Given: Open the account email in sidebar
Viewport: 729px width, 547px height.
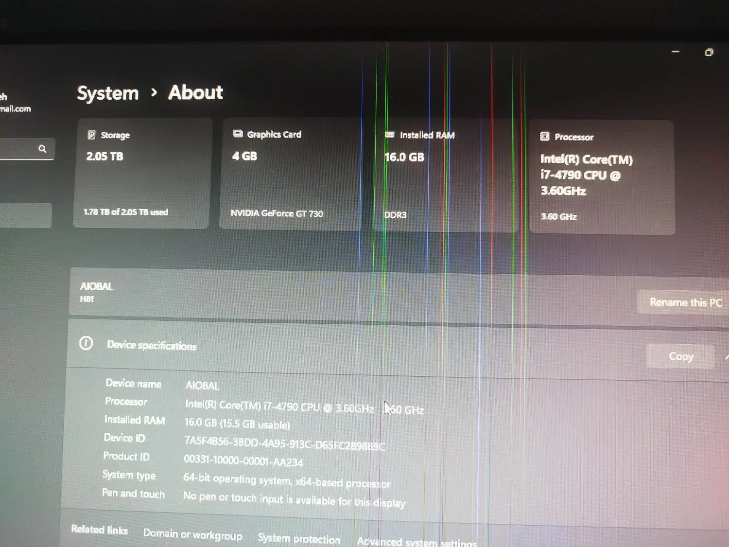Looking at the screenshot, I should pos(15,108).
